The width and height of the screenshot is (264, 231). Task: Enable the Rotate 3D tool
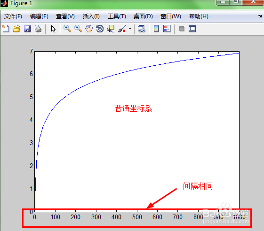100,29
